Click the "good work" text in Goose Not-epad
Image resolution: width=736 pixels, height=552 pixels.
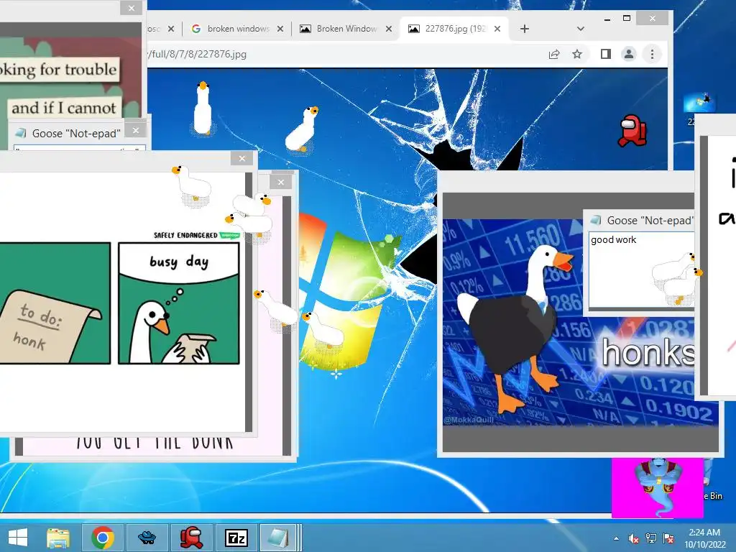614,240
